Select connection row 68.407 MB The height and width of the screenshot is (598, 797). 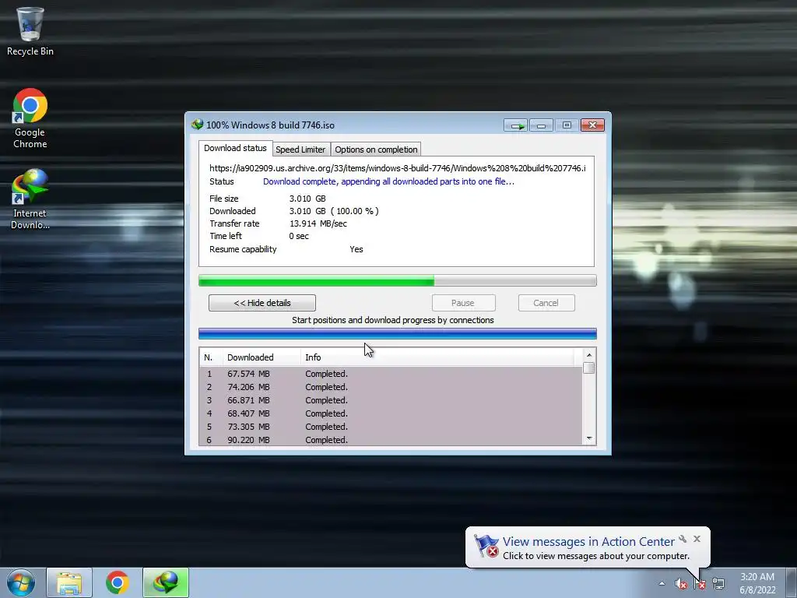point(391,413)
